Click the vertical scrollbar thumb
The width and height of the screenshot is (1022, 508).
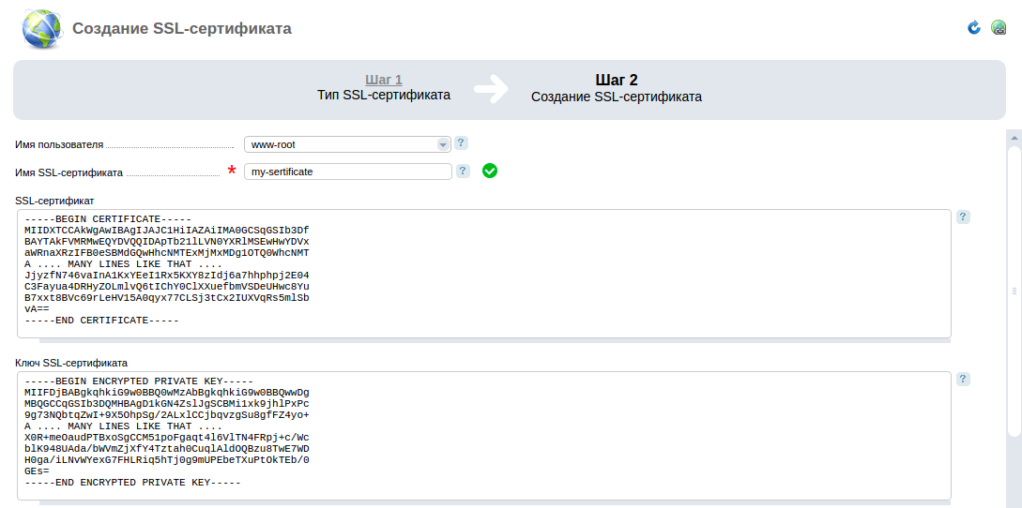tap(1014, 291)
